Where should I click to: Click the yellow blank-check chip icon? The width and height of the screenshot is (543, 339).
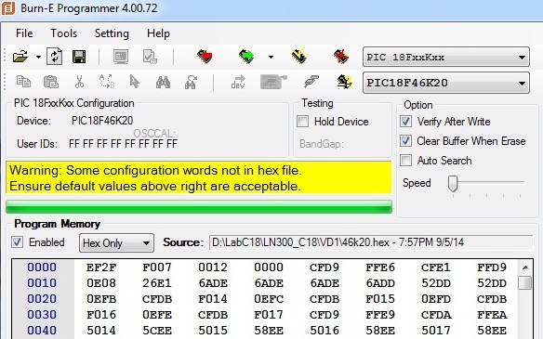[344, 82]
